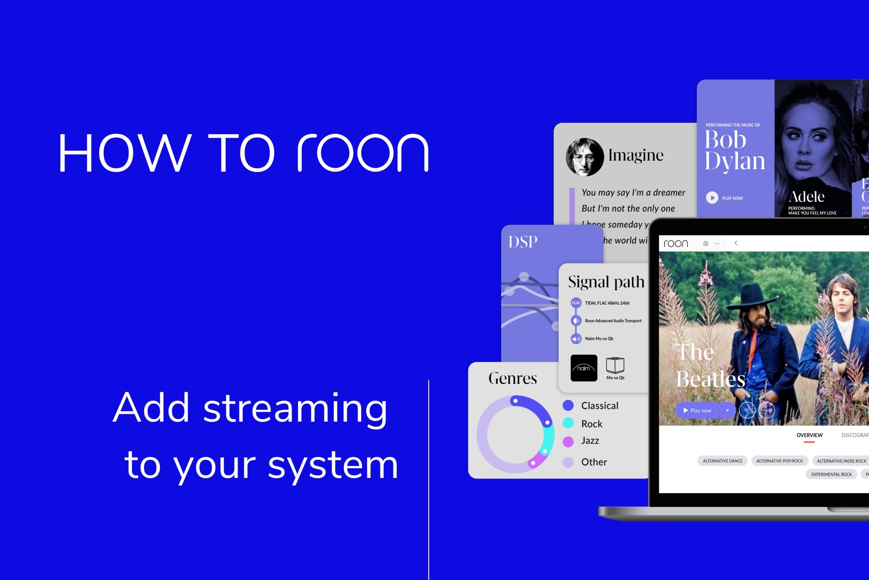869x580 pixels.
Task: Click the Classical color dot in Genres legend
Action: coord(568,405)
